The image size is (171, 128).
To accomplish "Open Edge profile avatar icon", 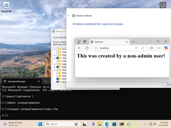I will point(78,42).
